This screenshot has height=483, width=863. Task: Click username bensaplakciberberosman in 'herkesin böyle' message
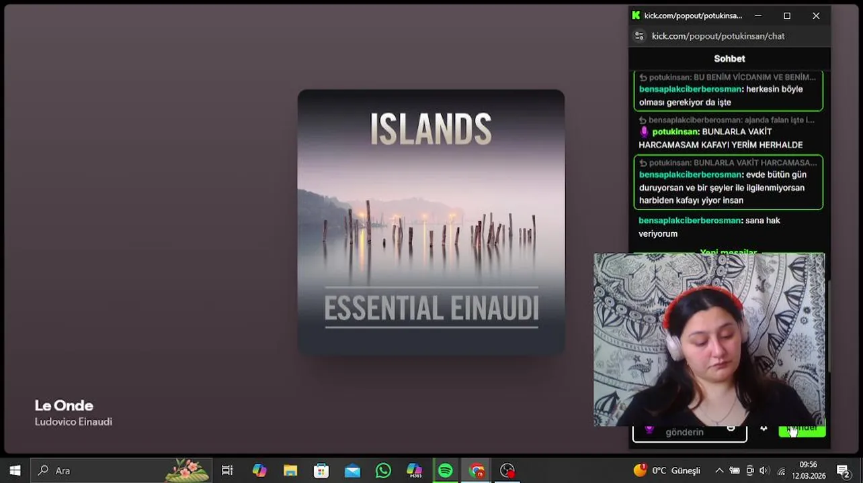690,89
